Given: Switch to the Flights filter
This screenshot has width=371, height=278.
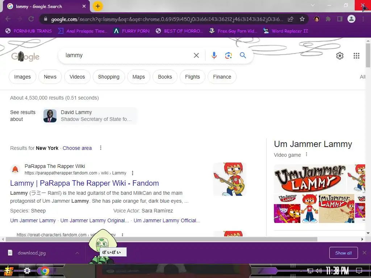Looking at the screenshot, I should point(192,77).
